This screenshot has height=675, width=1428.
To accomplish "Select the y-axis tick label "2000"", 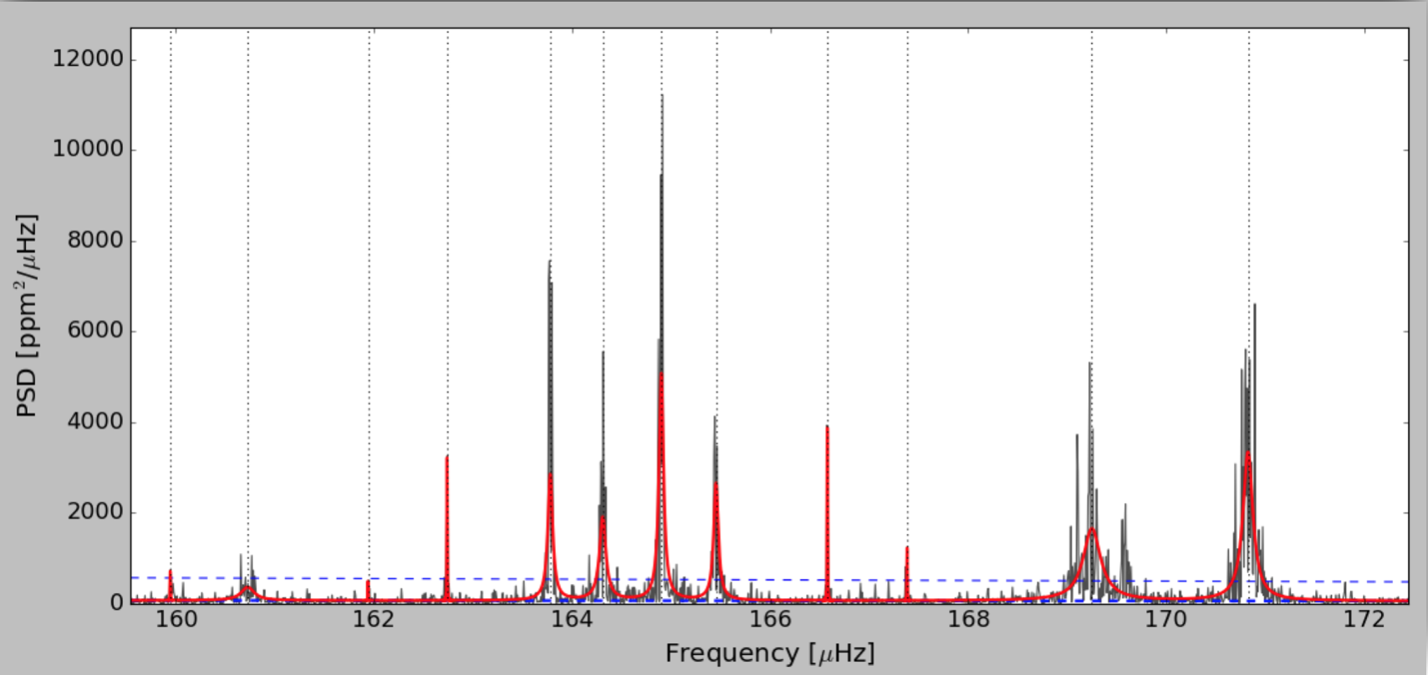I will tap(94, 512).
